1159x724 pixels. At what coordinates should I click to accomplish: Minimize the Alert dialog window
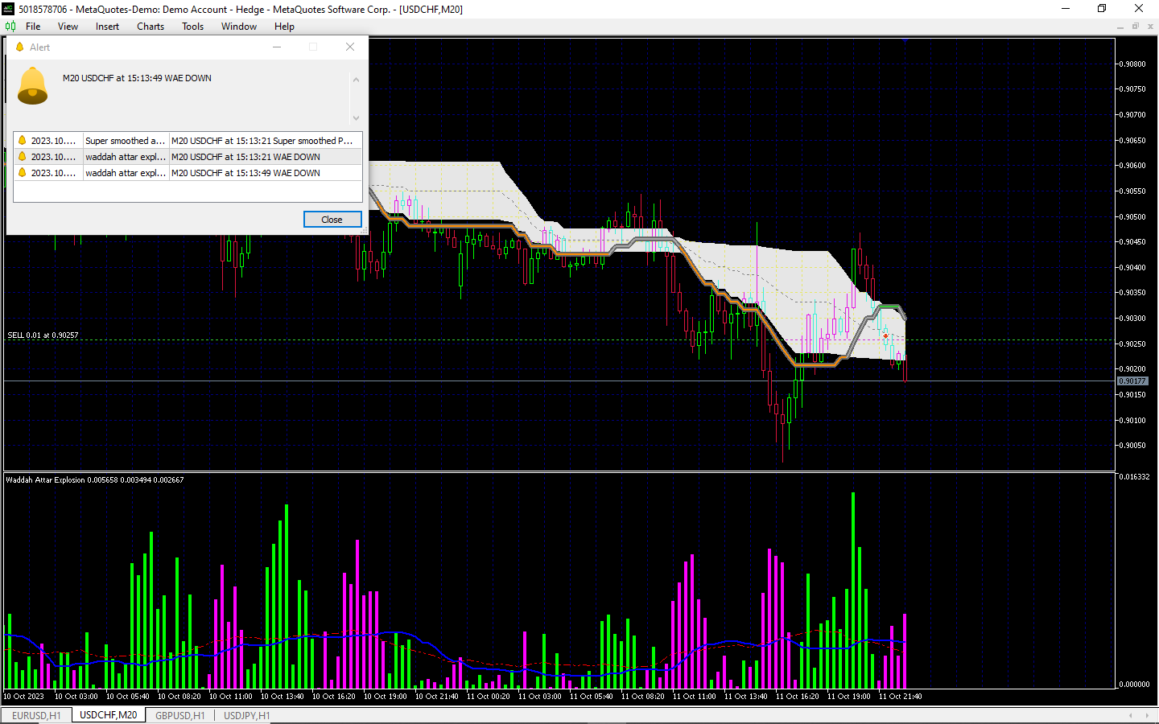[x=277, y=47]
